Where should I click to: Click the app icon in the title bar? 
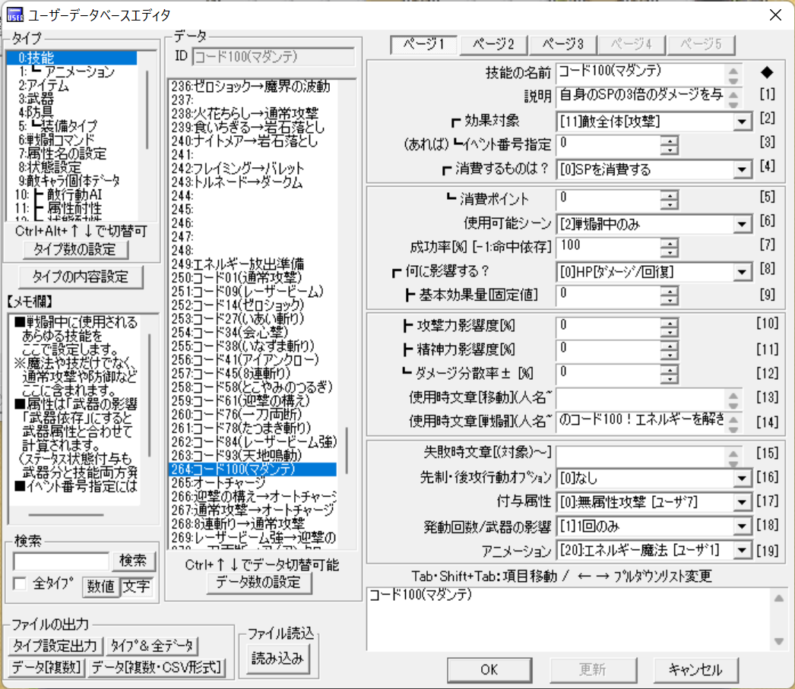(14, 14)
